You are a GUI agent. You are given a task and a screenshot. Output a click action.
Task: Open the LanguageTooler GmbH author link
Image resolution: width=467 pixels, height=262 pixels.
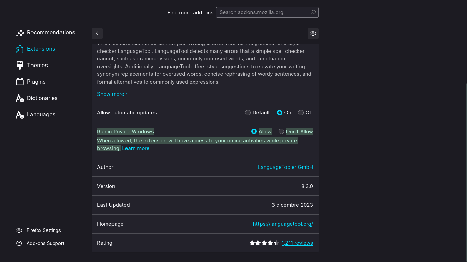pos(285,167)
